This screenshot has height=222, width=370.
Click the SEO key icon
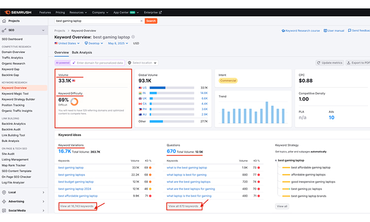4,30
